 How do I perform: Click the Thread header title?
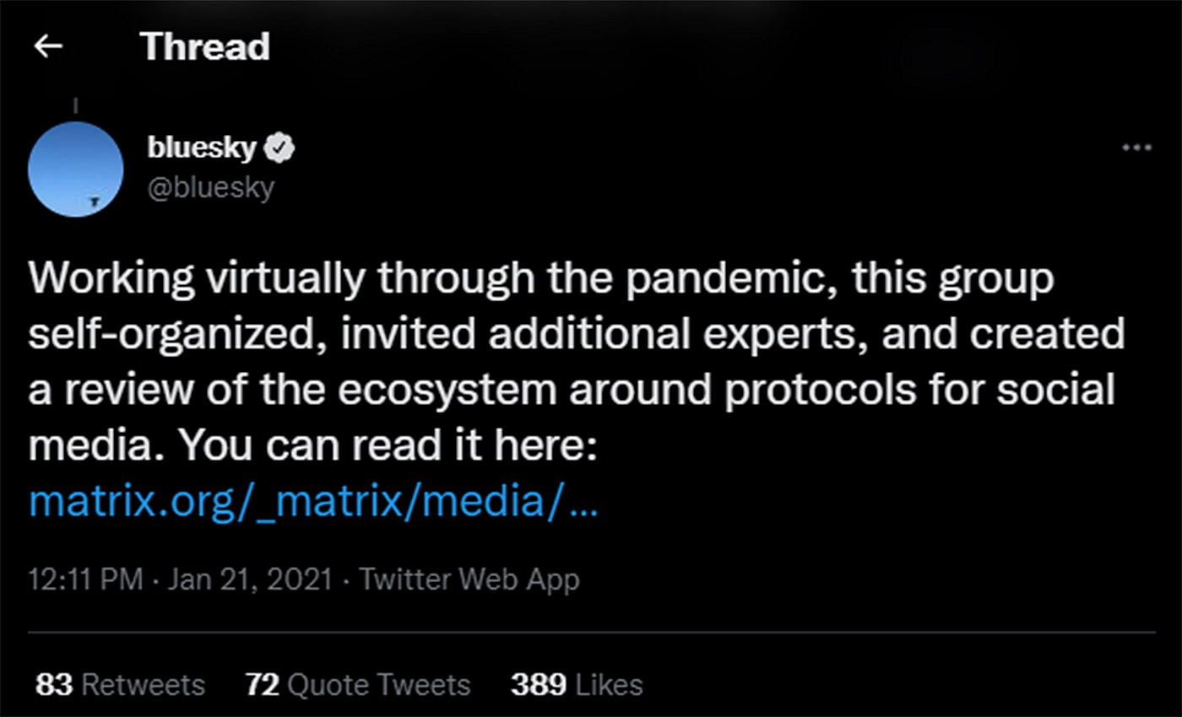(x=205, y=47)
